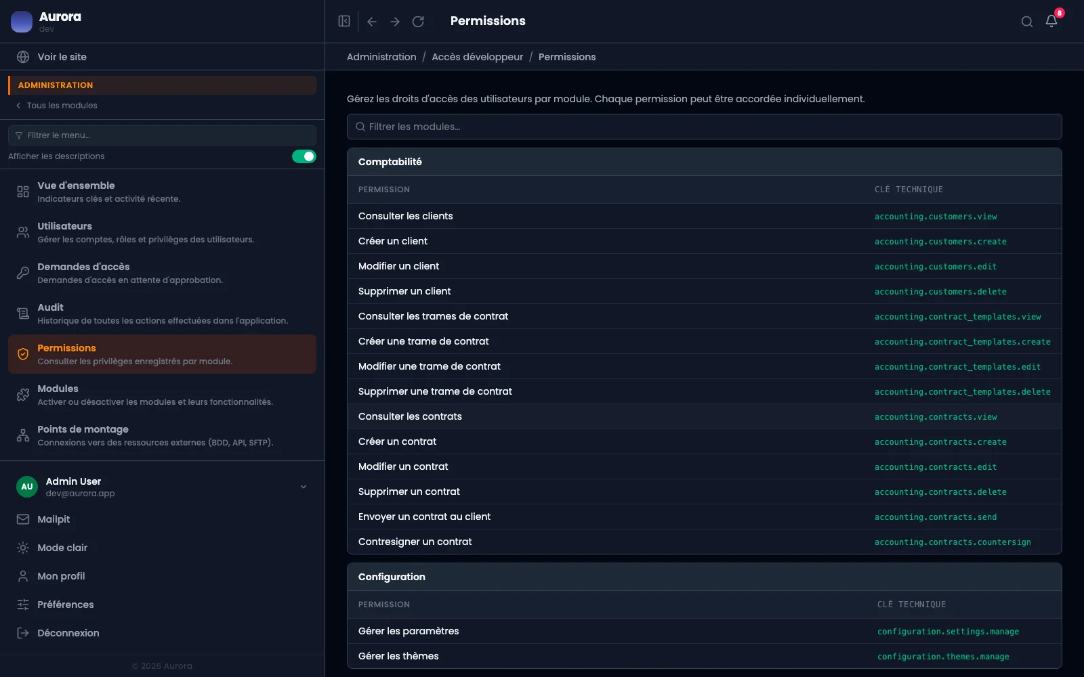The width and height of the screenshot is (1084, 677).
Task: Click Administration breadcrumb
Action: point(381,57)
